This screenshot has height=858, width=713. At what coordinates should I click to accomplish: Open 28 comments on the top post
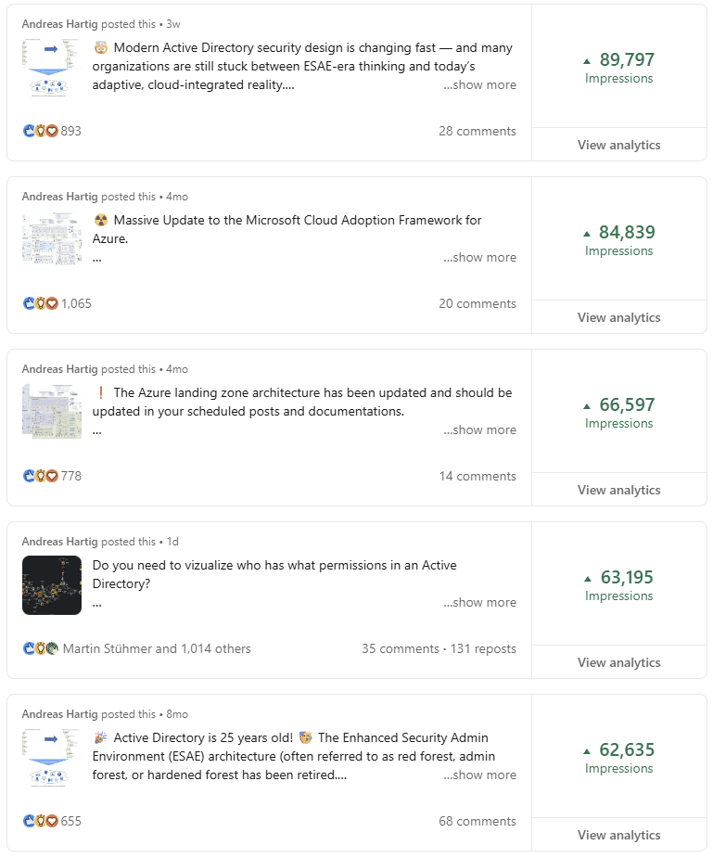(477, 131)
